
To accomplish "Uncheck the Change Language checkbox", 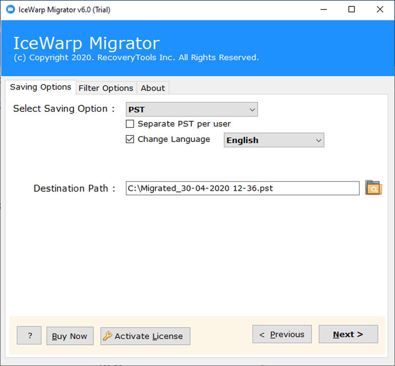I will point(130,139).
